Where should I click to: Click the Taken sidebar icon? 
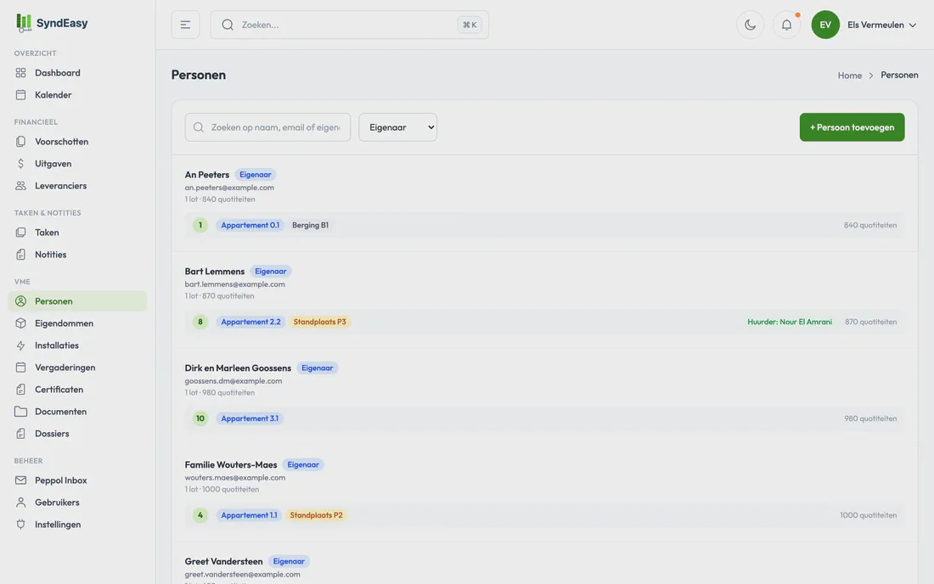pyautogui.click(x=21, y=233)
